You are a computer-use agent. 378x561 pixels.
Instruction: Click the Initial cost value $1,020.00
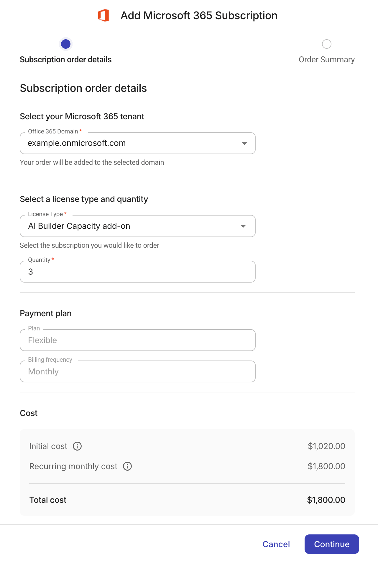point(326,446)
